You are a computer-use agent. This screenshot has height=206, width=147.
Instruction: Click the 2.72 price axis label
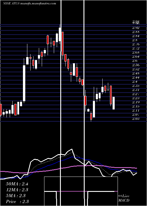(136, 49)
